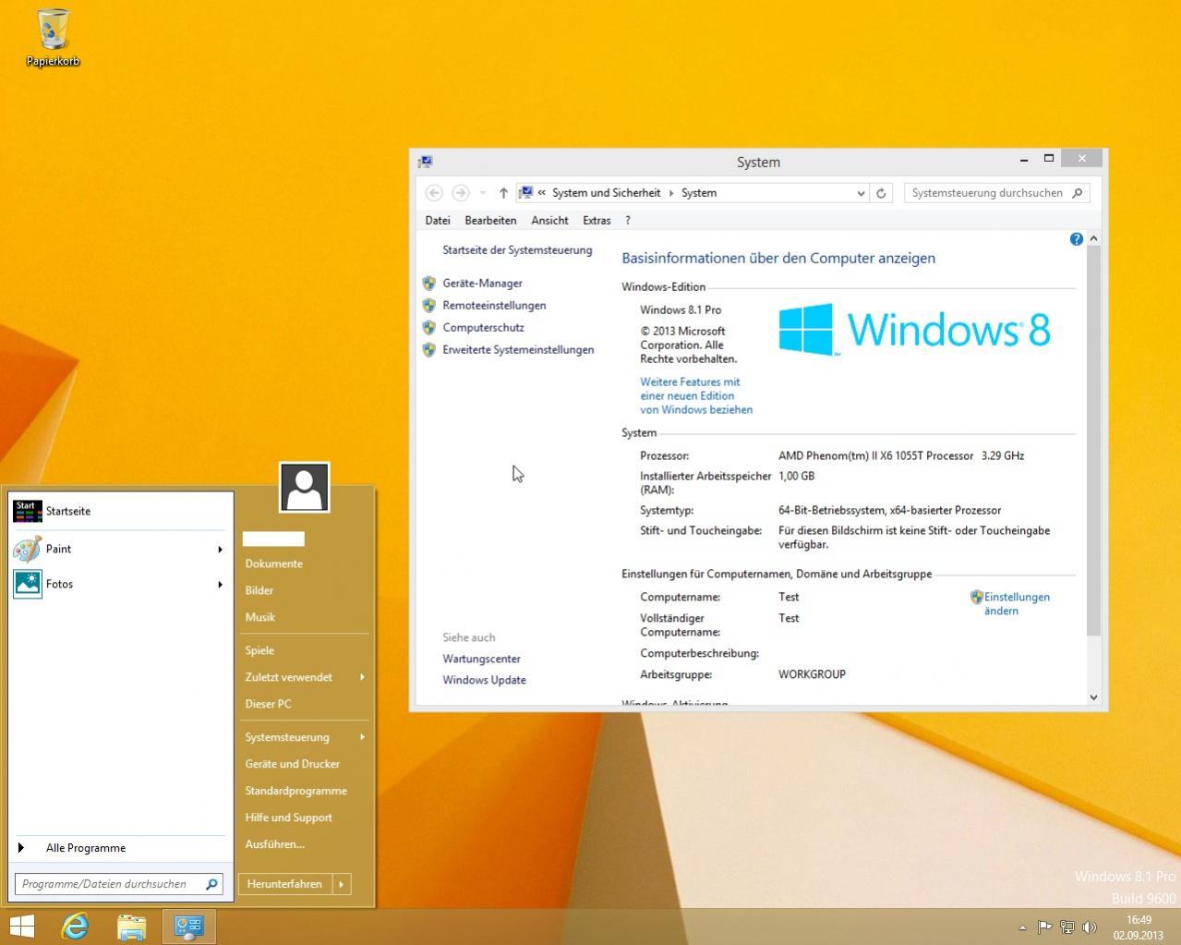Click the vertical scrollbar thumb in System window
The width and height of the screenshot is (1181, 945).
[1094, 442]
